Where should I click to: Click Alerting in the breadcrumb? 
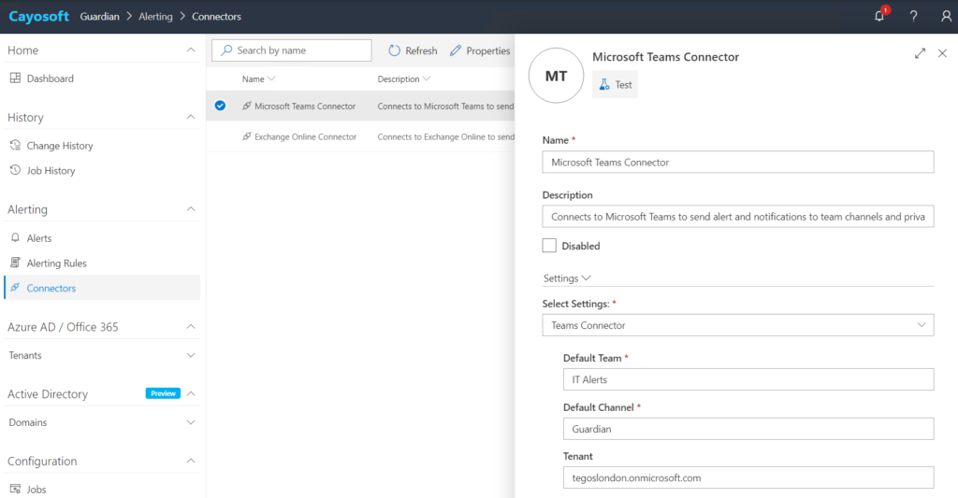click(155, 17)
